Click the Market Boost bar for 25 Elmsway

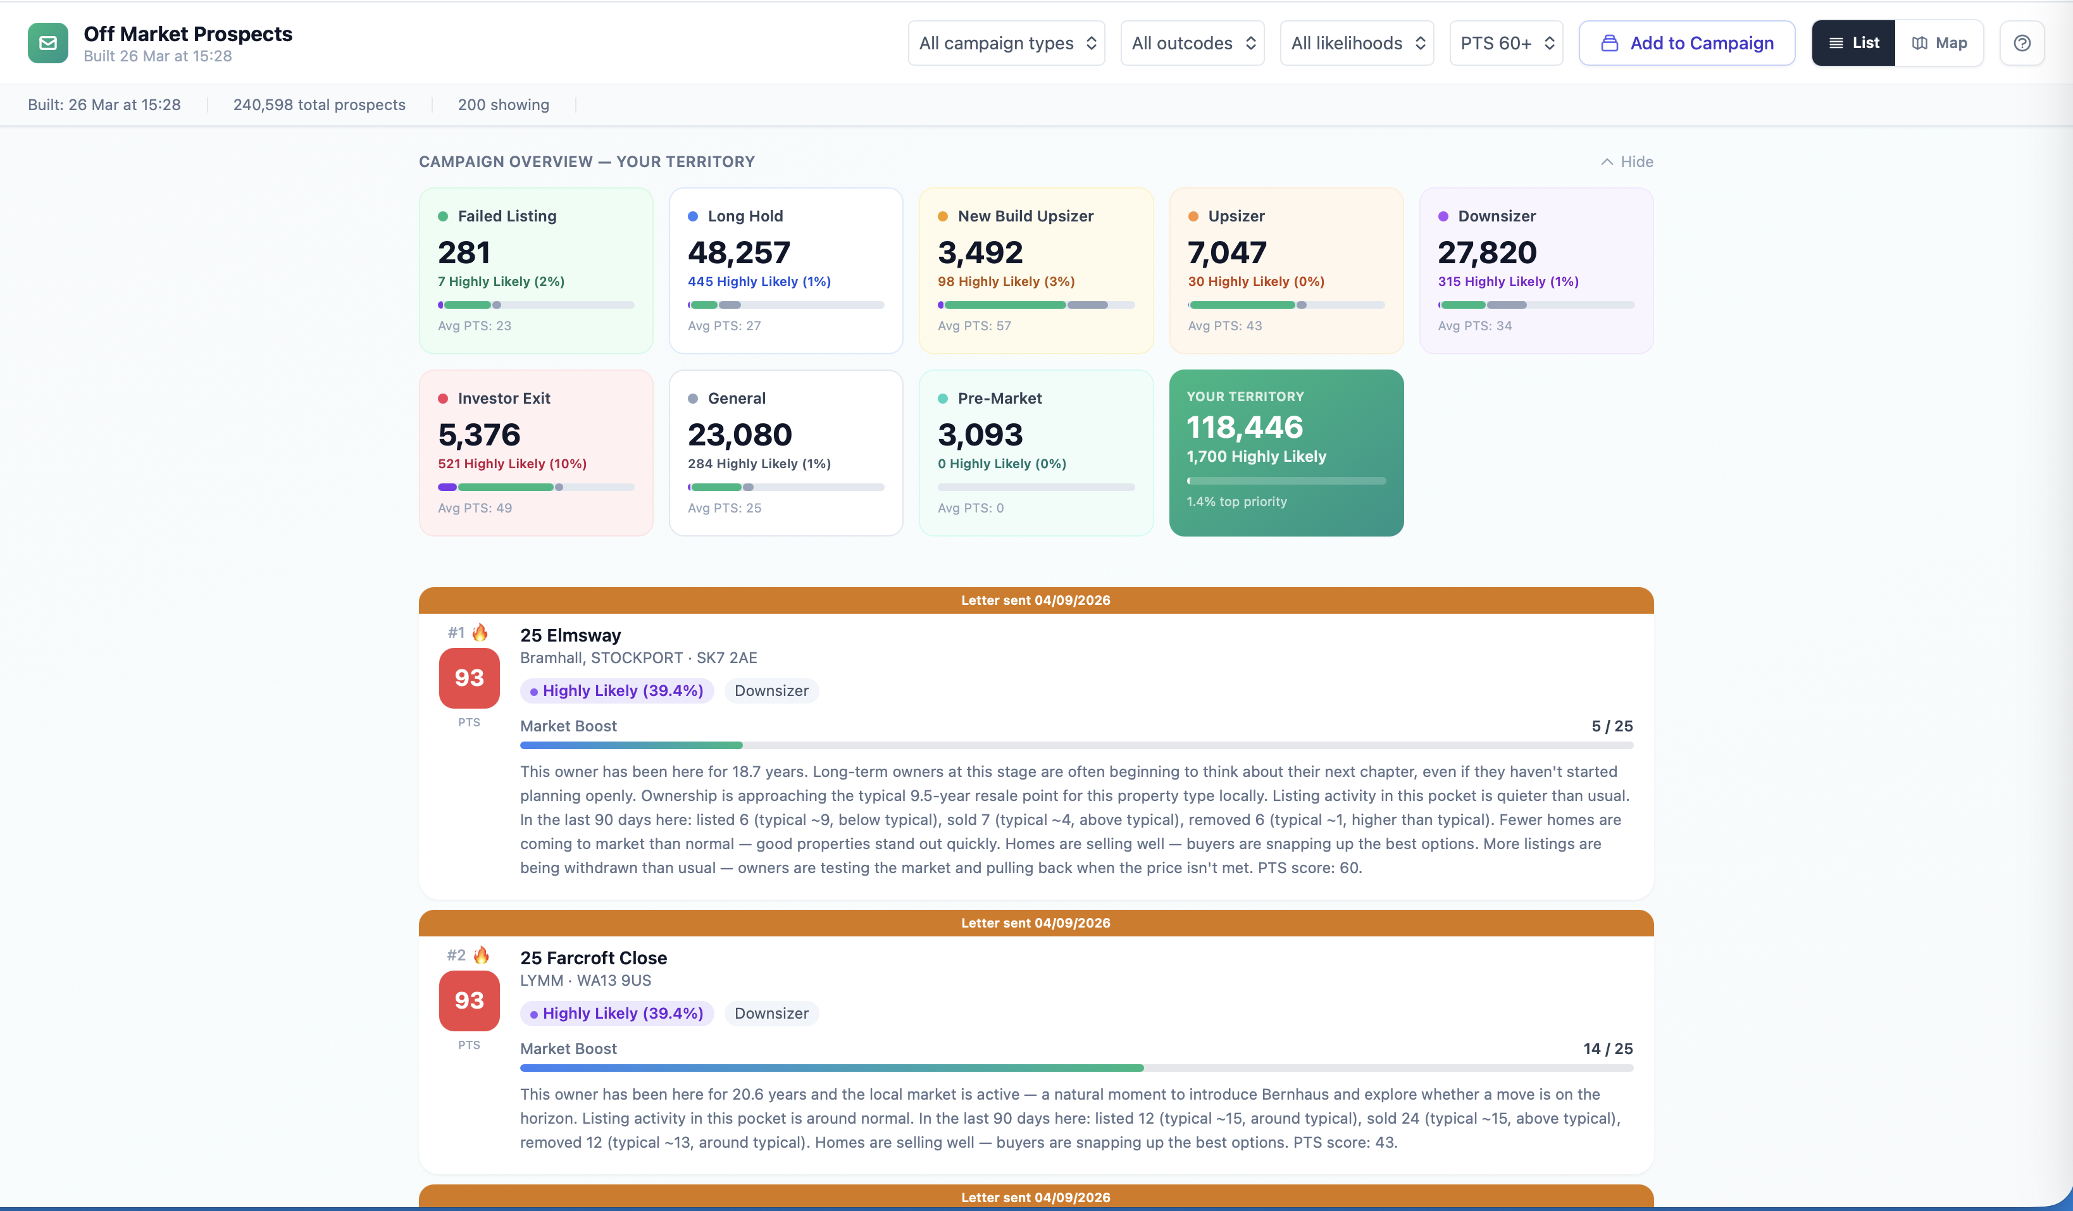point(1076,745)
